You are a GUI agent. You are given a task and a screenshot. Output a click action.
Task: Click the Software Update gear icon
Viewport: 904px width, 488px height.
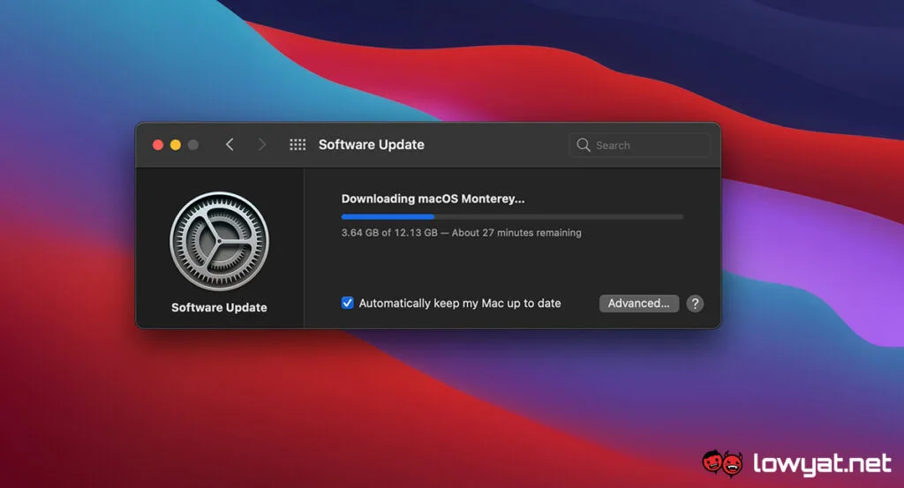219,242
